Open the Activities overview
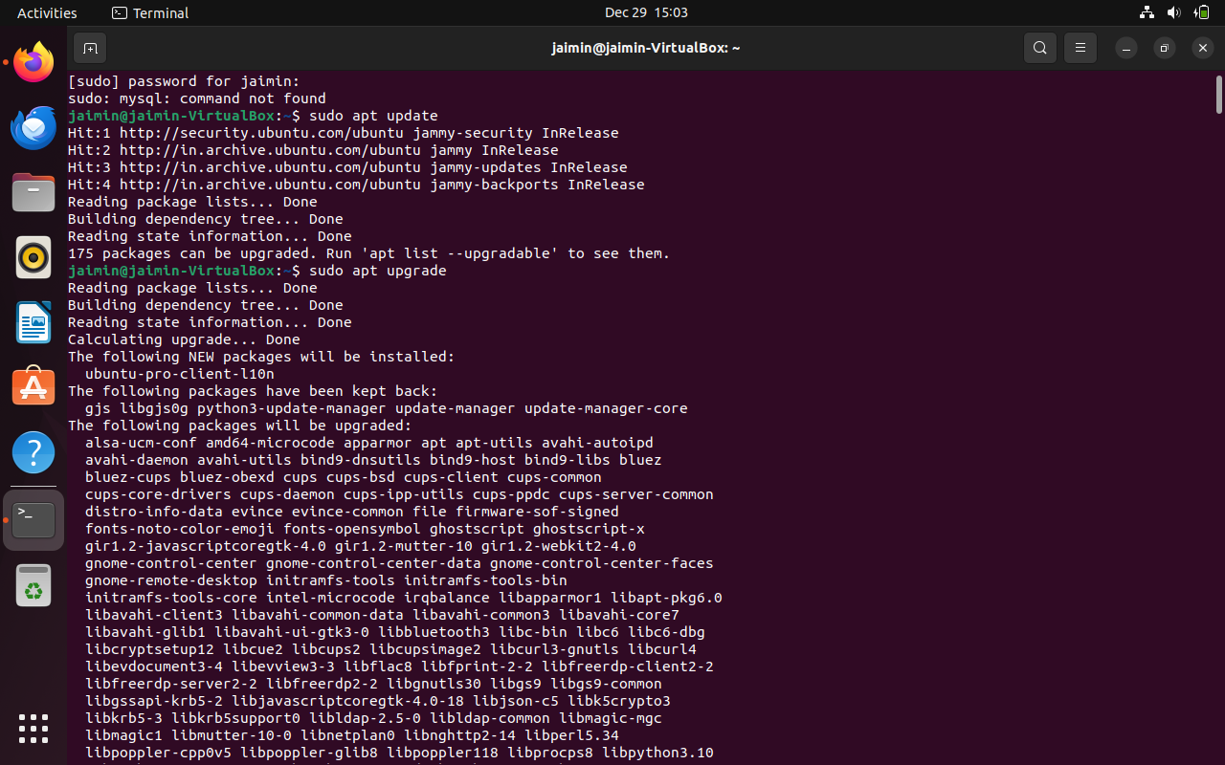The image size is (1225, 765). click(47, 12)
